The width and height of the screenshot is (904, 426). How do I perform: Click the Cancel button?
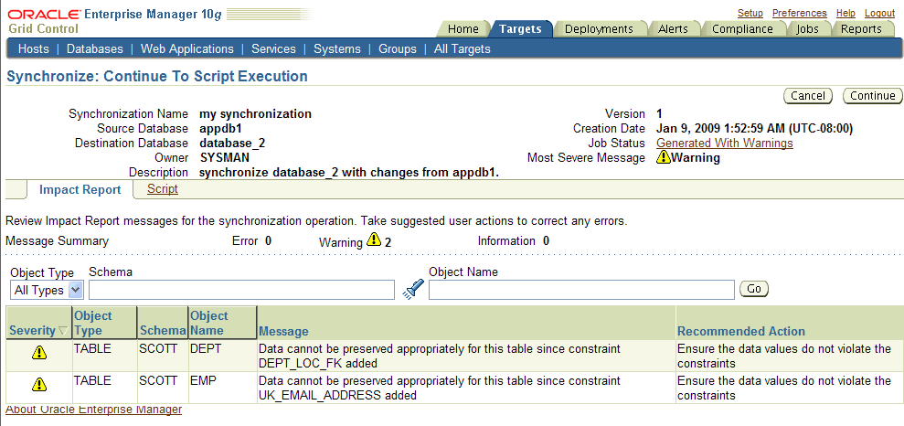click(x=807, y=96)
